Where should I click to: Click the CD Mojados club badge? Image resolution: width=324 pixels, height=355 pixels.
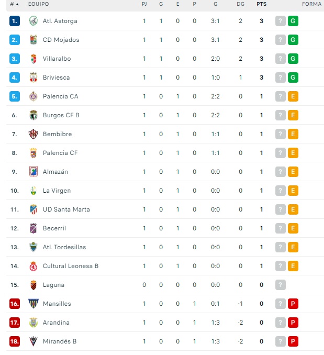33,40
